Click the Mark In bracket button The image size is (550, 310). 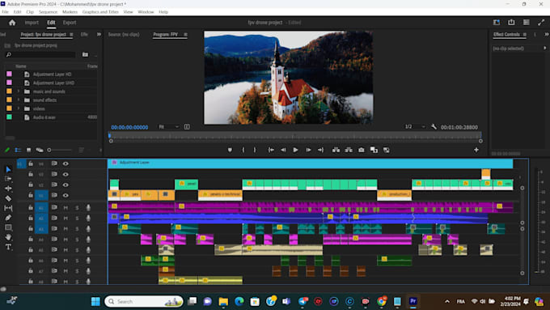[243, 150]
